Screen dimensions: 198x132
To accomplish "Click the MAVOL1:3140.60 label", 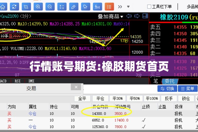I will 61,49.
